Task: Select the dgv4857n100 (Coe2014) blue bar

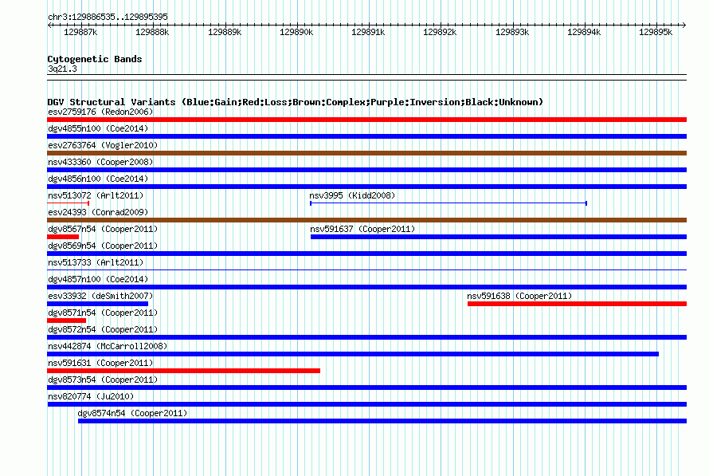Action: point(366,287)
